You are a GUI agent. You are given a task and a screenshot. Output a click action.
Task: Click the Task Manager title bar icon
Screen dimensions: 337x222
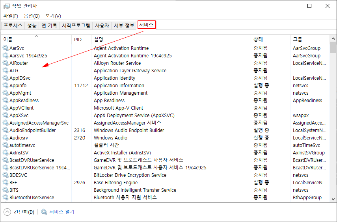(7, 6)
